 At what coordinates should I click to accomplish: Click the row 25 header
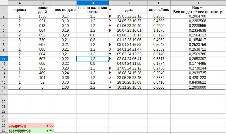(4, 125)
